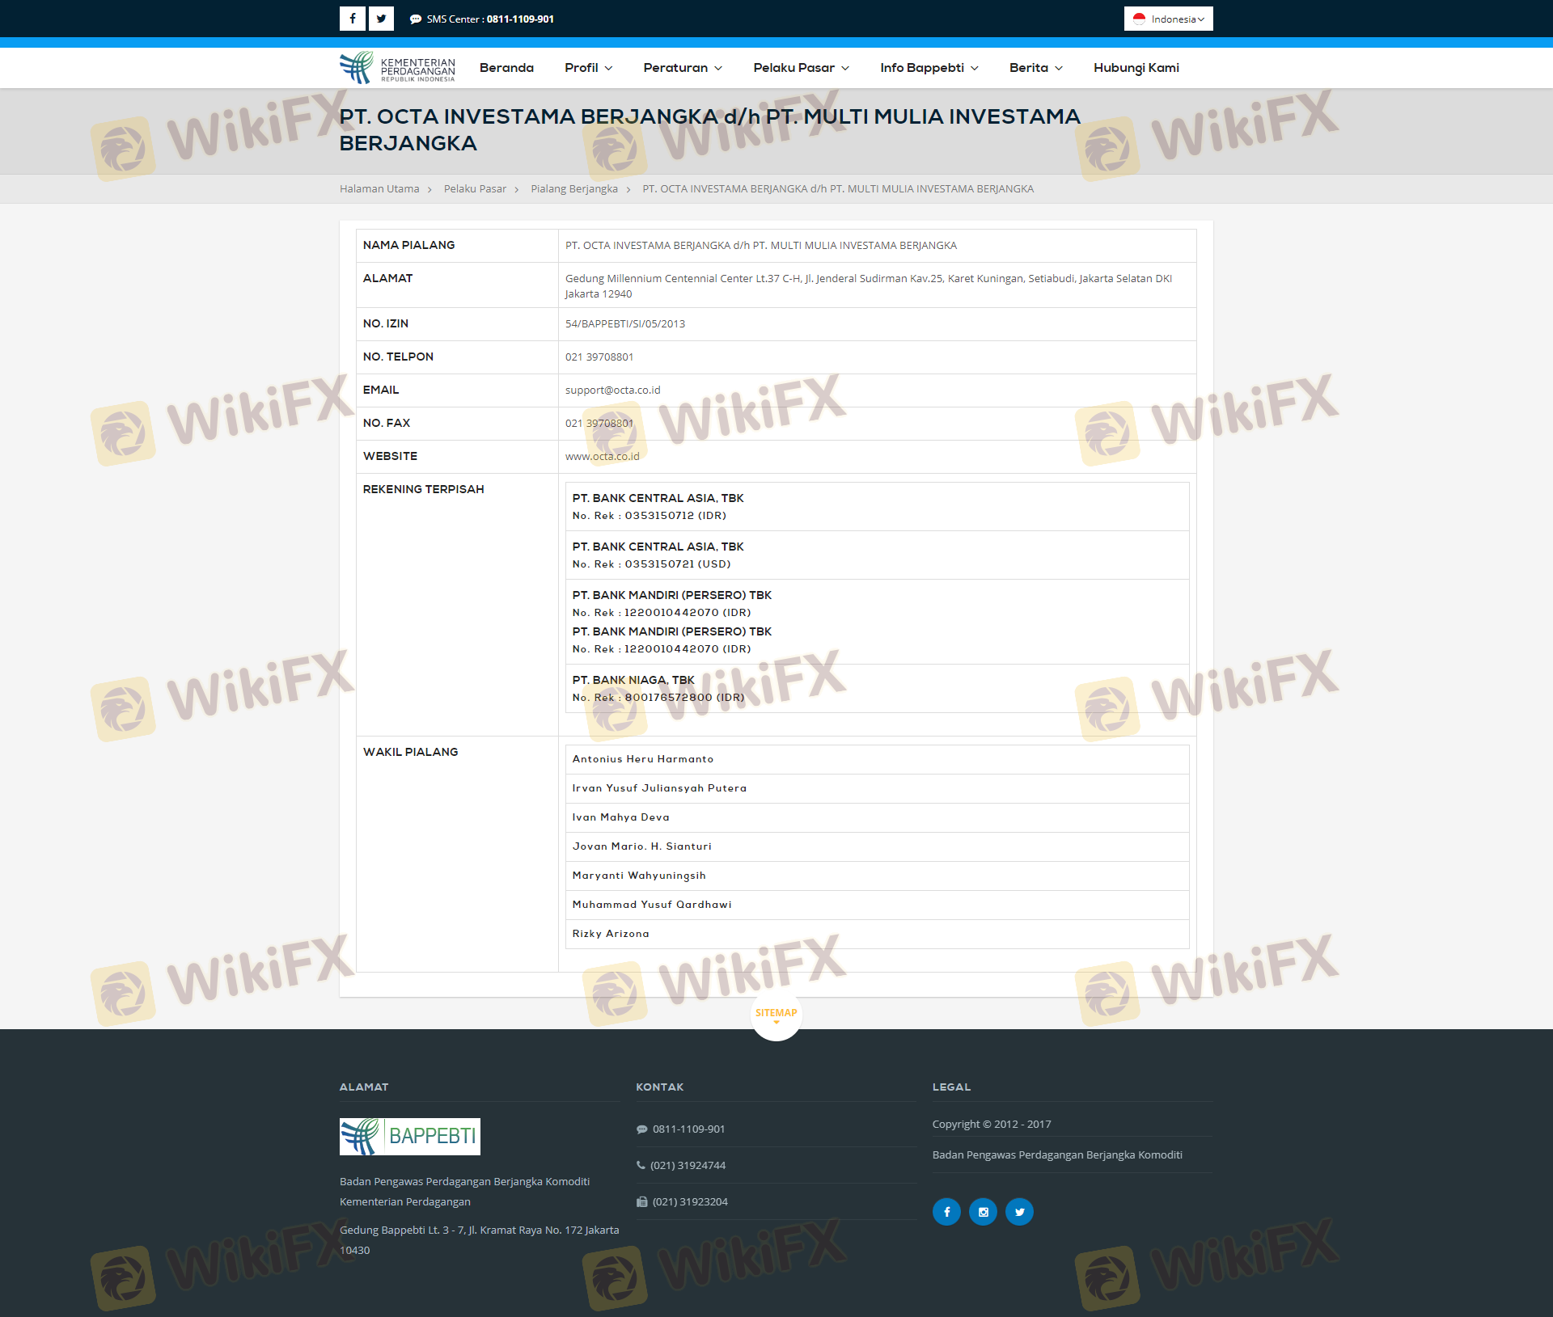Click the BAPPEBTI footer logo

click(410, 1136)
